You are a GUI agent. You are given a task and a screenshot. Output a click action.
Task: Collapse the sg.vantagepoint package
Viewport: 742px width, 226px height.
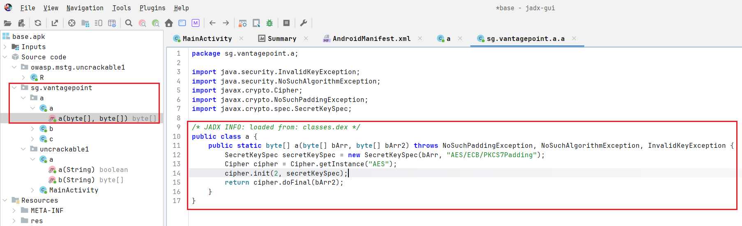click(14, 88)
